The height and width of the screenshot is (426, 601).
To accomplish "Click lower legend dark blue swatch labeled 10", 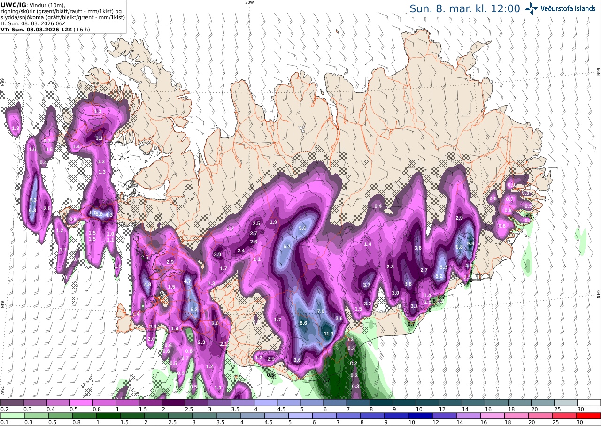I will click(420, 416).
